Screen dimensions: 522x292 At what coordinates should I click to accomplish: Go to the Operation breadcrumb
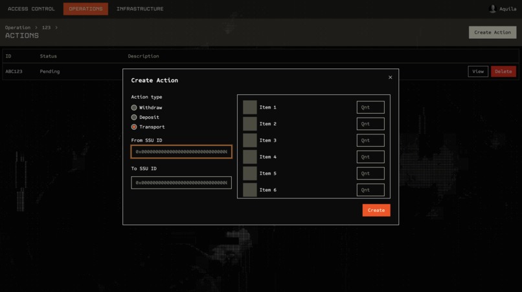17,28
